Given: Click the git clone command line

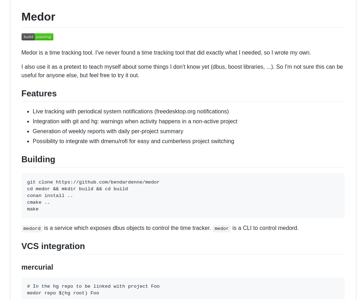Looking at the screenshot, I should coord(93,182).
